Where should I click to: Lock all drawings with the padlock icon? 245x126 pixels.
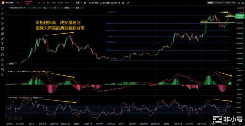pyautogui.click(x=2, y=65)
